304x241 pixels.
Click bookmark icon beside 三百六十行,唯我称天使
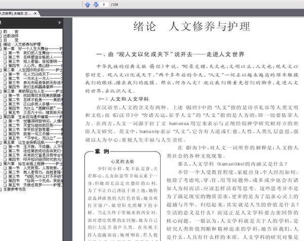click(5, 113)
